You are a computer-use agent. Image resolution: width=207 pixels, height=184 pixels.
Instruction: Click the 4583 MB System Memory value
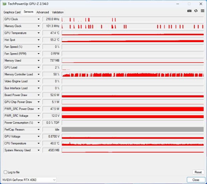(x=51, y=150)
